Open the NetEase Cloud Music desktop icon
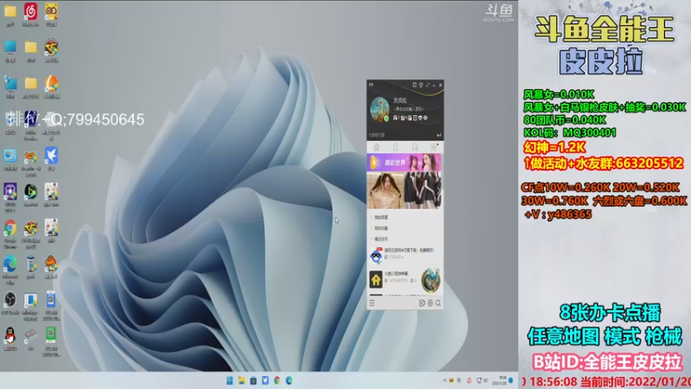 click(30, 11)
